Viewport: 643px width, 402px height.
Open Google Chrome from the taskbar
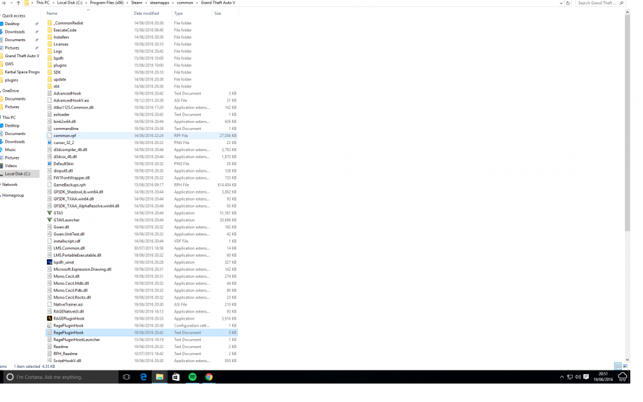pos(209,376)
